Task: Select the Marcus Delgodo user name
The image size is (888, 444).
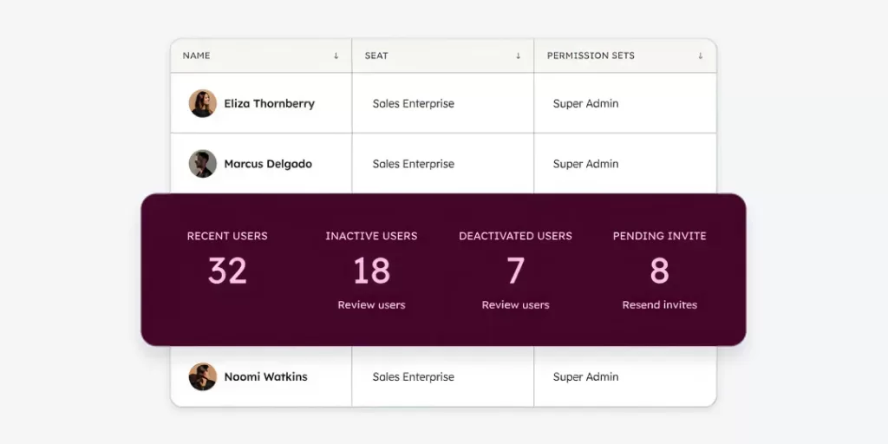Action: click(268, 164)
